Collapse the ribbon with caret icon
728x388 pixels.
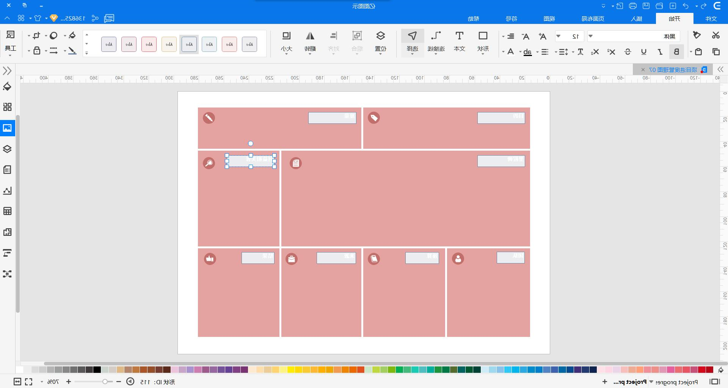coord(7,18)
